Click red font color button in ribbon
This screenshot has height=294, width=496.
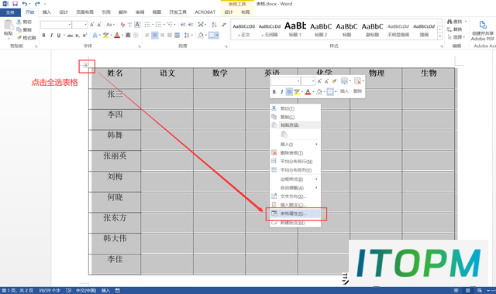click(x=117, y=36)
